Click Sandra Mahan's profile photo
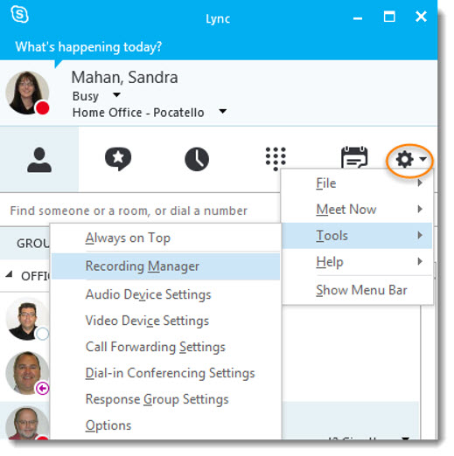454x456 pixels. click(27, 93)
